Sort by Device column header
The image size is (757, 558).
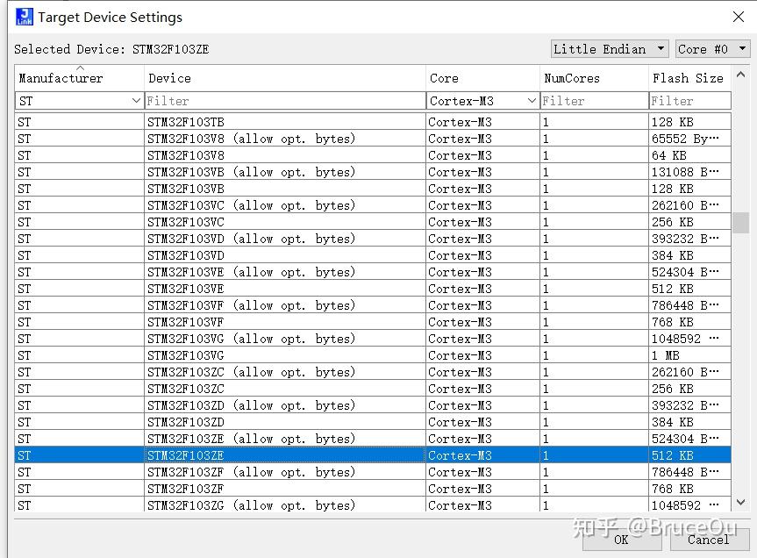(285, 78)
